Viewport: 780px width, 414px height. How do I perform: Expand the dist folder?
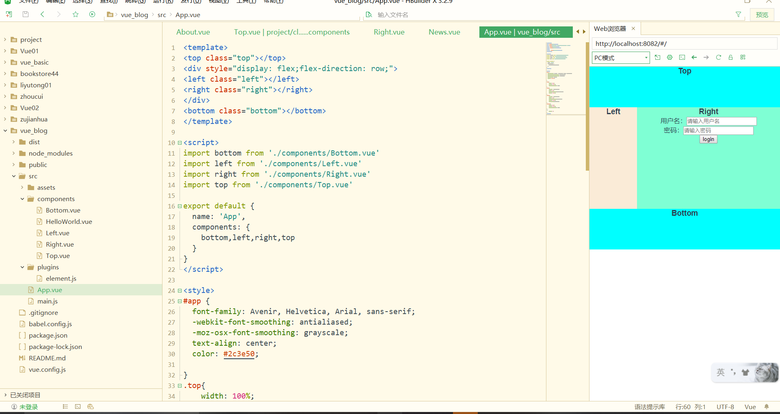click(x=13, y=142)
